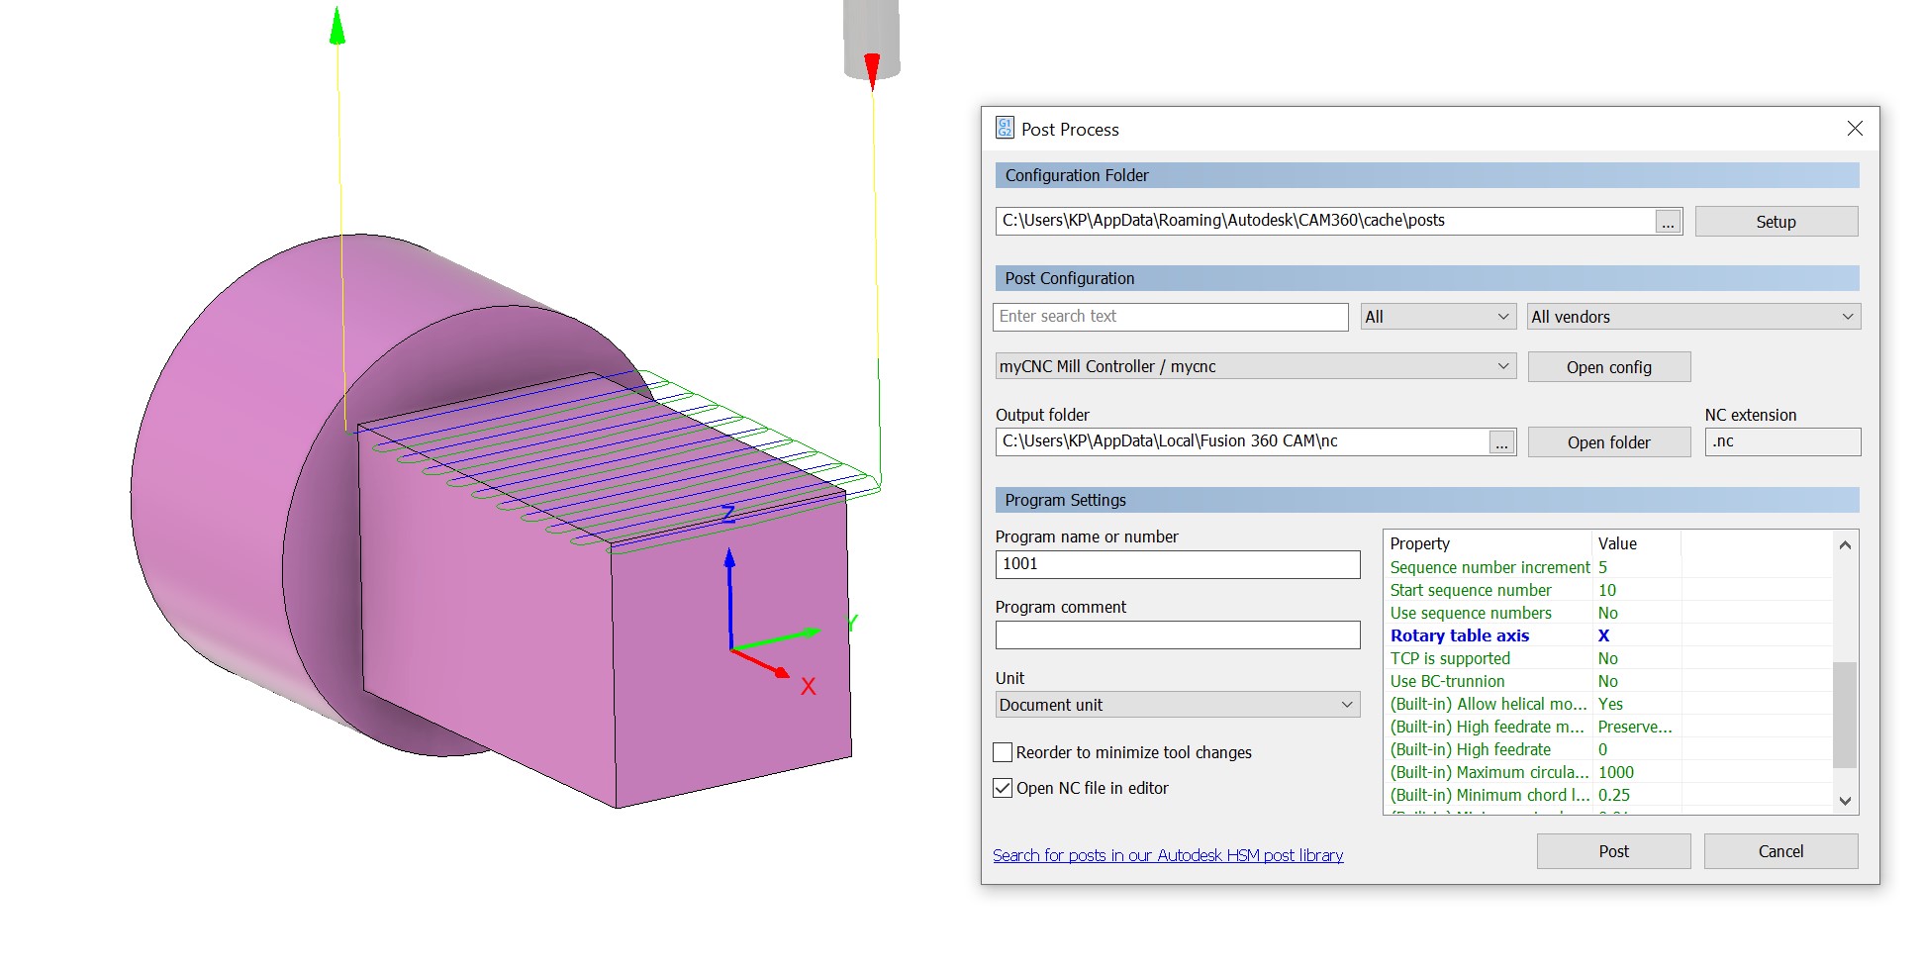
Task: Select the TCP is supported property
Action: coord(1450,658)
